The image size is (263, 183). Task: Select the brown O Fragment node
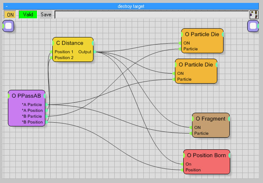[210, 119]
